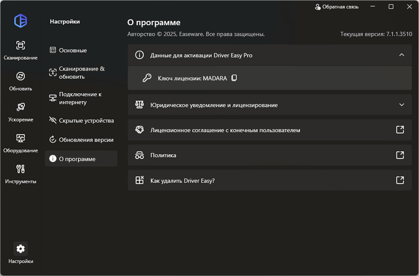Click the Обратная связь feedback button
This screenshot has width=419, height=276.
pos(336,7)
